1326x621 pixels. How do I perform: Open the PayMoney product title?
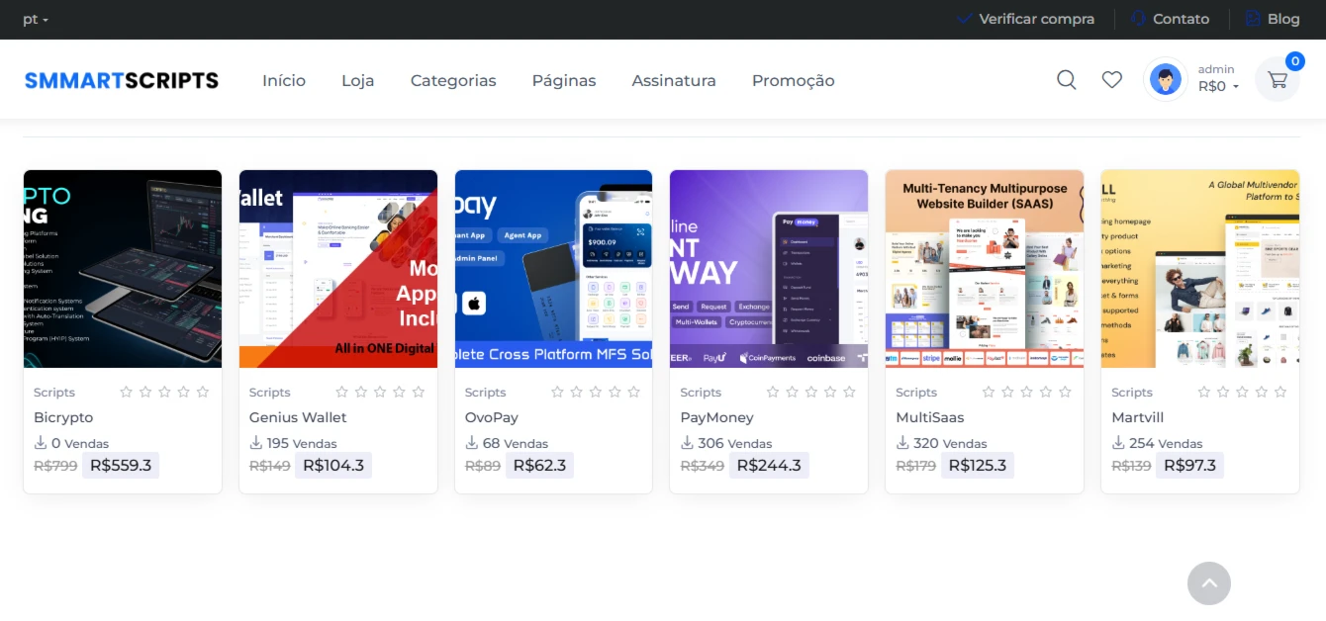coord(716,417)
